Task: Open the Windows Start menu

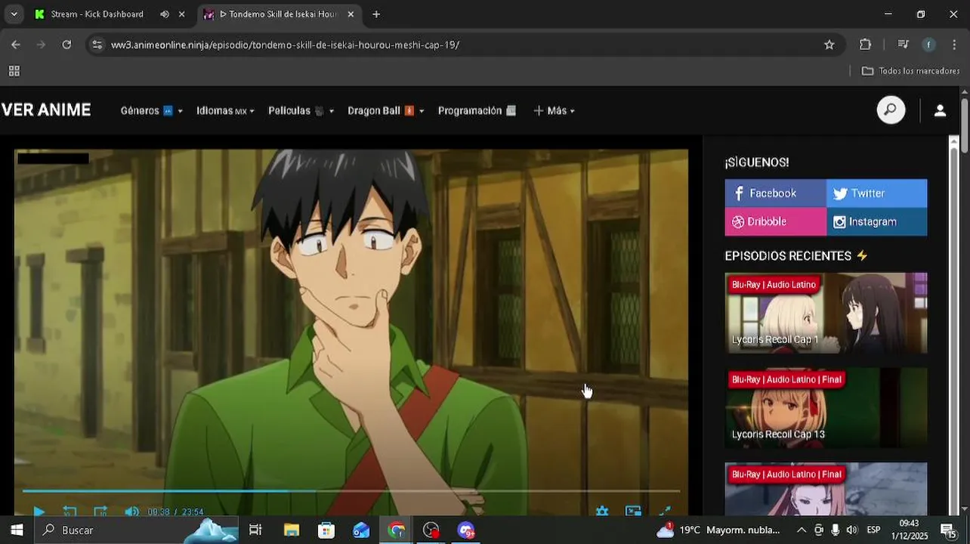Action: [17, 530]
